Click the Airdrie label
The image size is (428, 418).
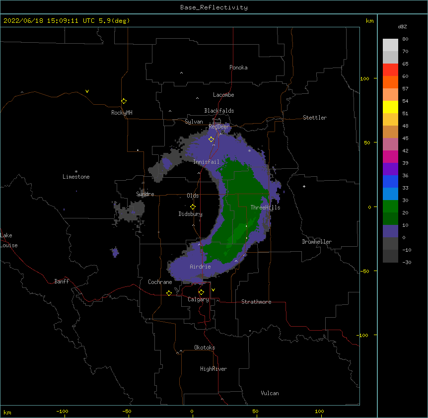pyautogui.click(x=200, y=267)
